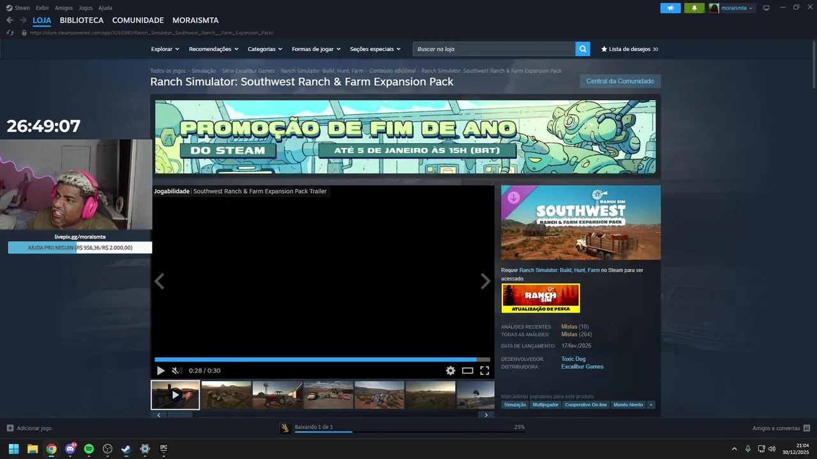
Task: Click the Cooperativo On-line tag
Action: pyautogui.click(x=586, y=405)
